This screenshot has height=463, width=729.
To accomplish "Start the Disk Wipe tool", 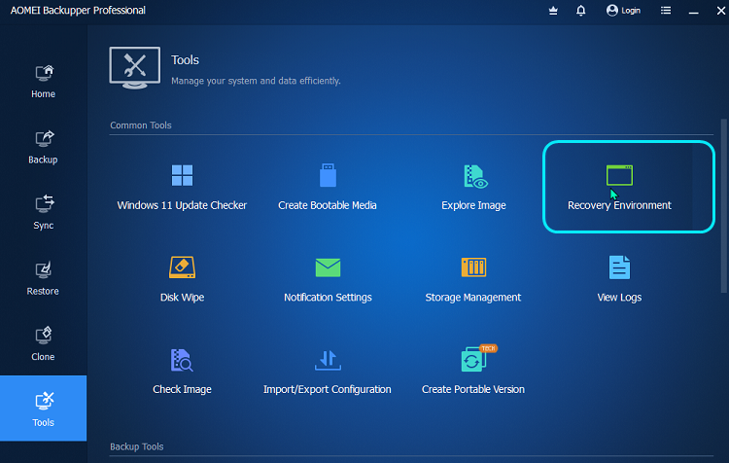I will 182,279.
